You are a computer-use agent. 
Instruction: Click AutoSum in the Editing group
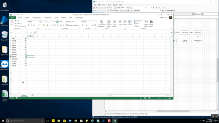pos(138,21)
